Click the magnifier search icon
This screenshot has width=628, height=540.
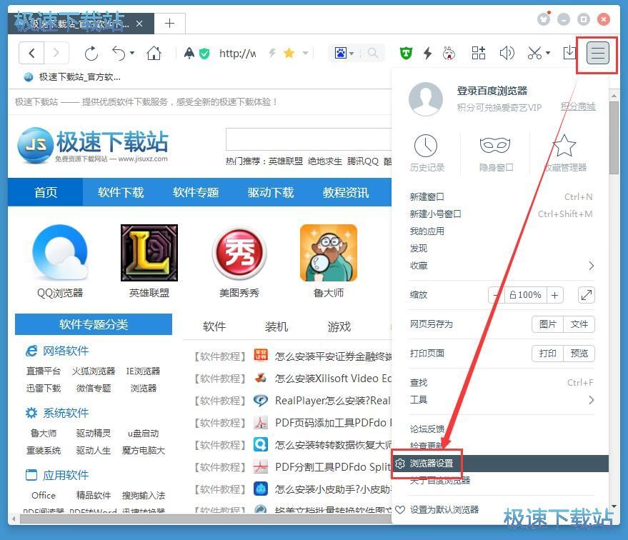pyautogui.click(x=372, y=53)
